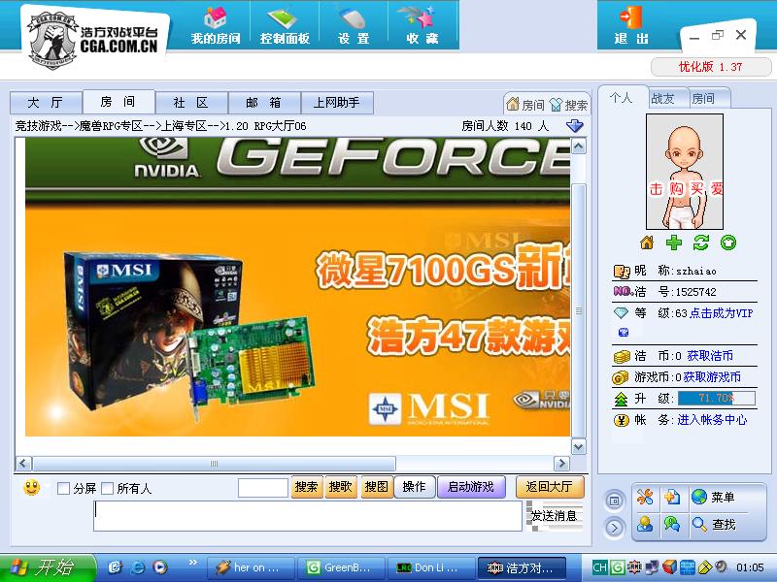Select the 个人 side tab
Screen dimensions: 777x582
pos(623,98)
